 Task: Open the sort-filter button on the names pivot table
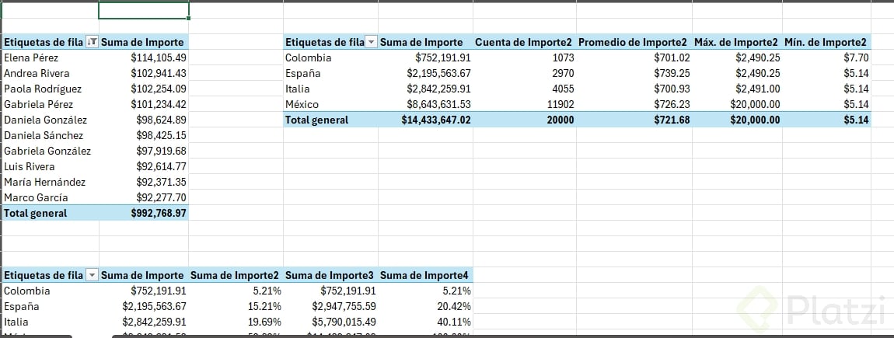[93, 43]
